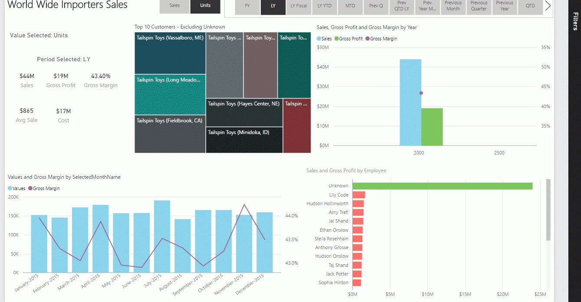Click Amy Trefl's employee bar
Screen dimensions: 581x302
tap(358, 212)
